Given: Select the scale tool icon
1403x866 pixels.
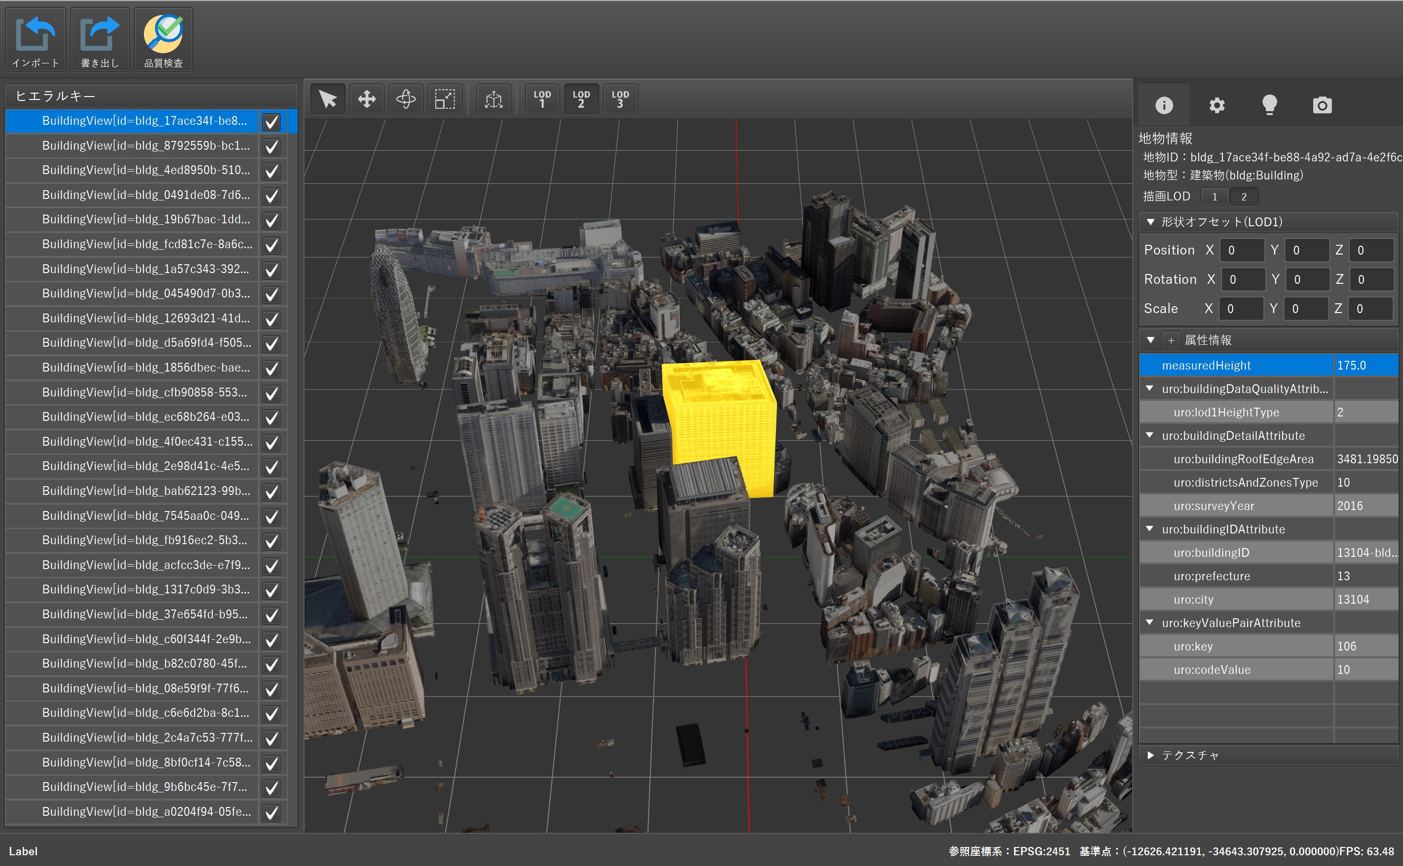Looking at the screenshot, I should [x=445, y=99].
